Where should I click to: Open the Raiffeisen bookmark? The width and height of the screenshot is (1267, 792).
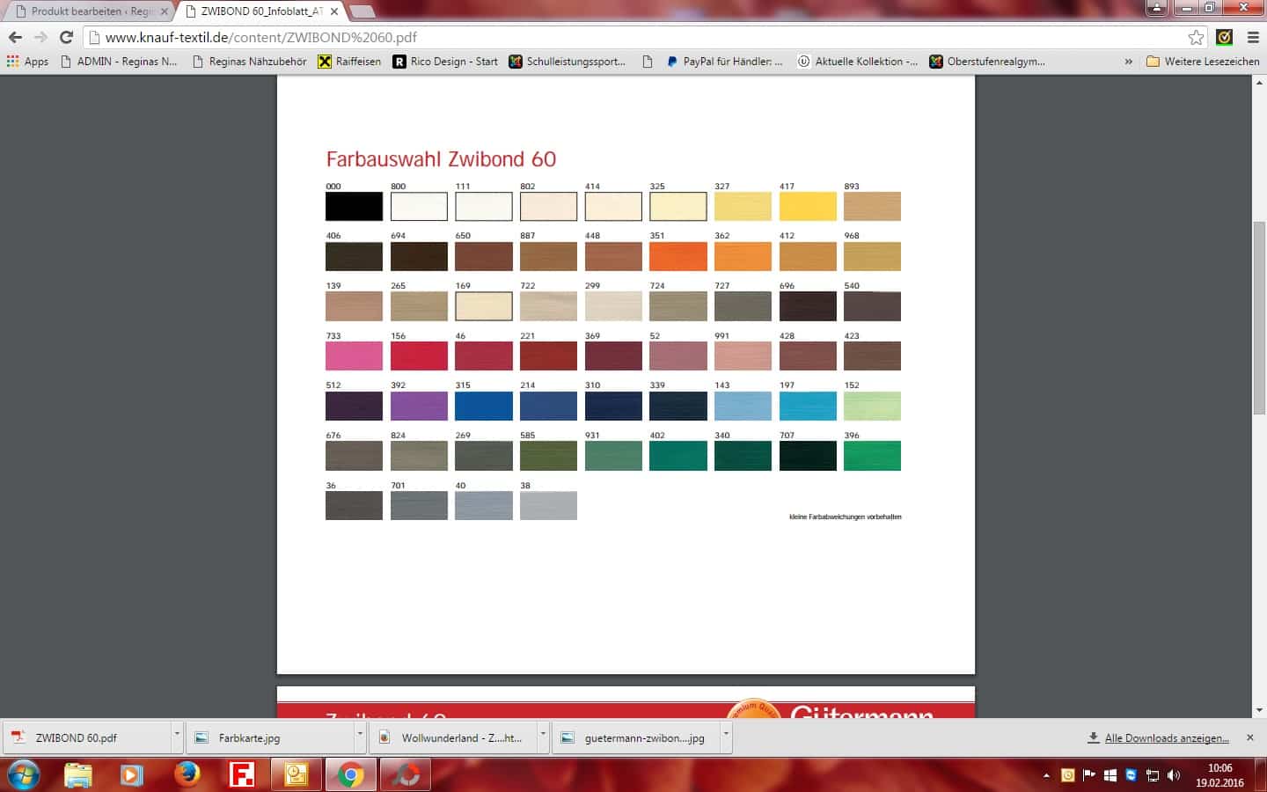(349, 62)
